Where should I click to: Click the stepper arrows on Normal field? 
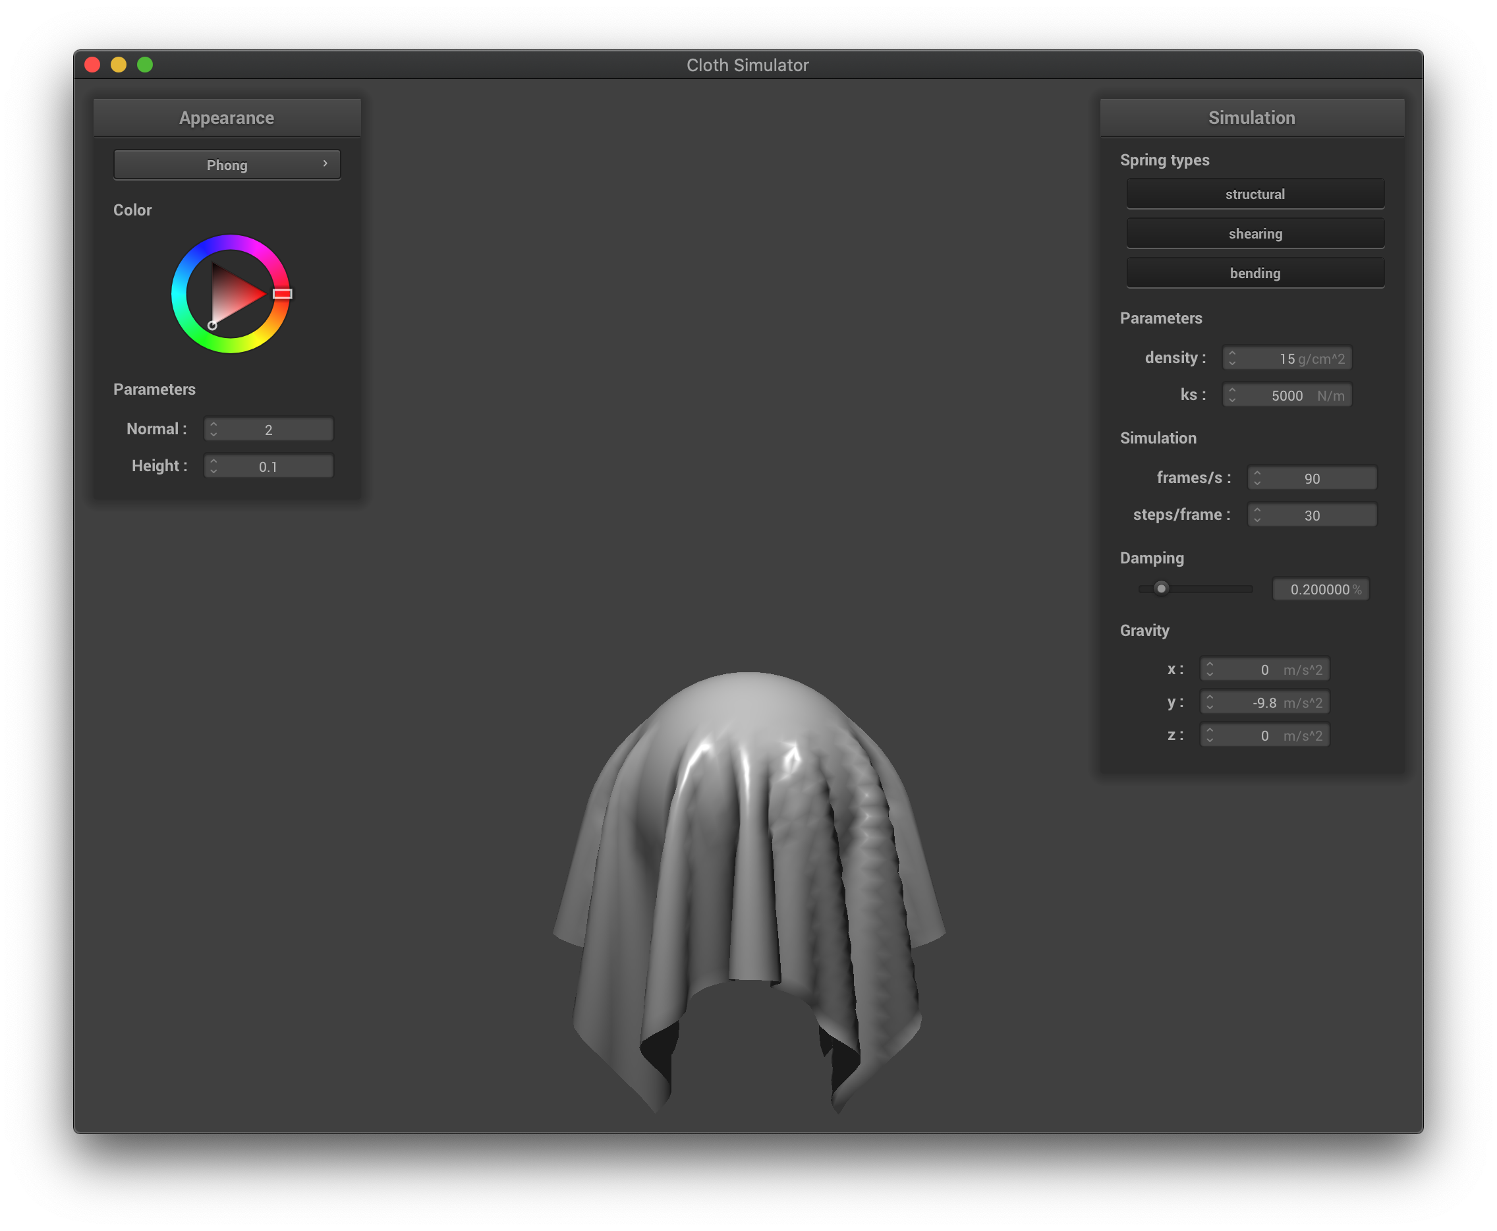(x=213, y=429)
